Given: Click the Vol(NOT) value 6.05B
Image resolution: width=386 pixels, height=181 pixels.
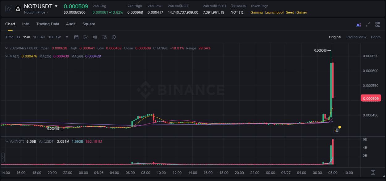Looking at the screenshot, I should coord(31,141).
